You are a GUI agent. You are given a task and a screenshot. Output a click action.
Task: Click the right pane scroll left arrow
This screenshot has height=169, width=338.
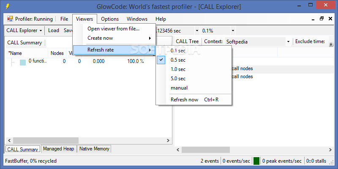coord(178,150)
